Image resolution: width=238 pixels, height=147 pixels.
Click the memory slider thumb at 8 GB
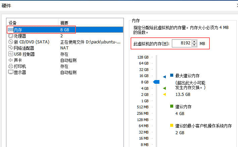pos(156,82)
